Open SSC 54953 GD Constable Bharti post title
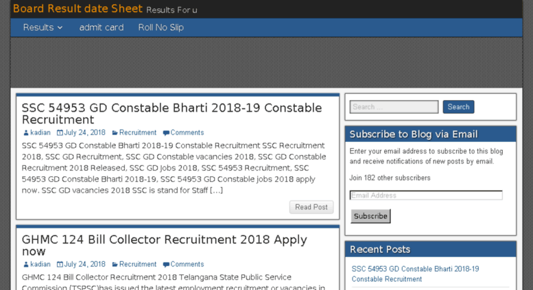 (x=171, y=113)
